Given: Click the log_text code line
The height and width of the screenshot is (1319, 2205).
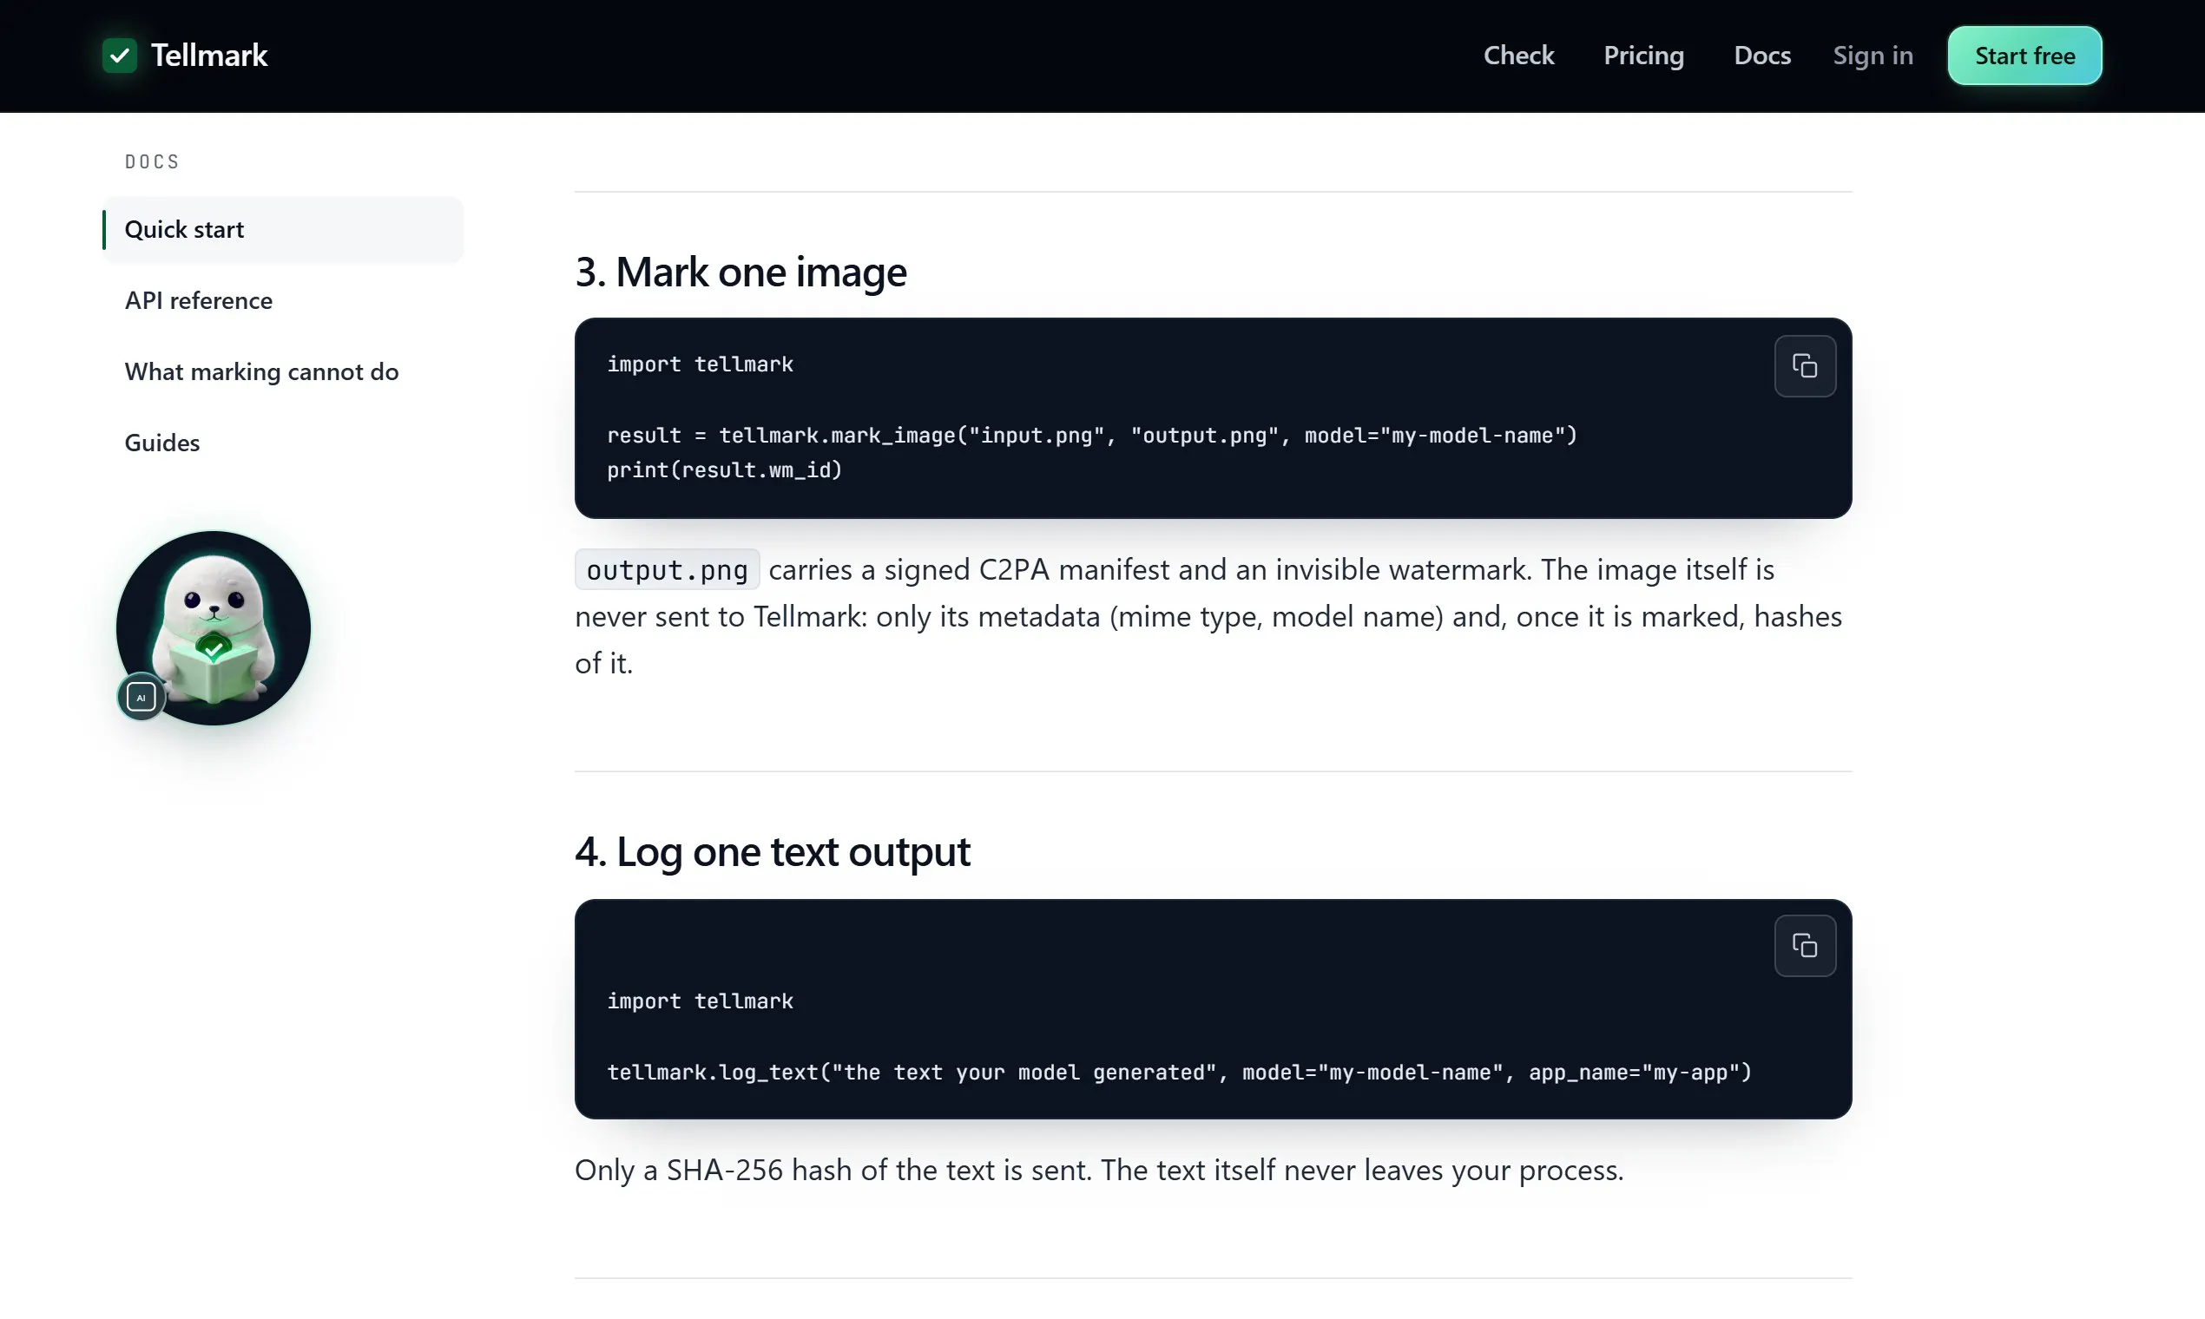Looking at the screenshot, I should click(1179, 1072).
